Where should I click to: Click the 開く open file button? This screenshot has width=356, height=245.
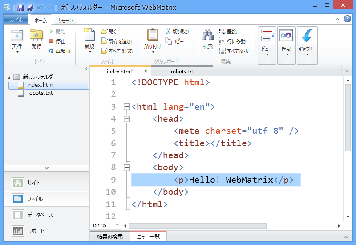(x=109, y=31)
